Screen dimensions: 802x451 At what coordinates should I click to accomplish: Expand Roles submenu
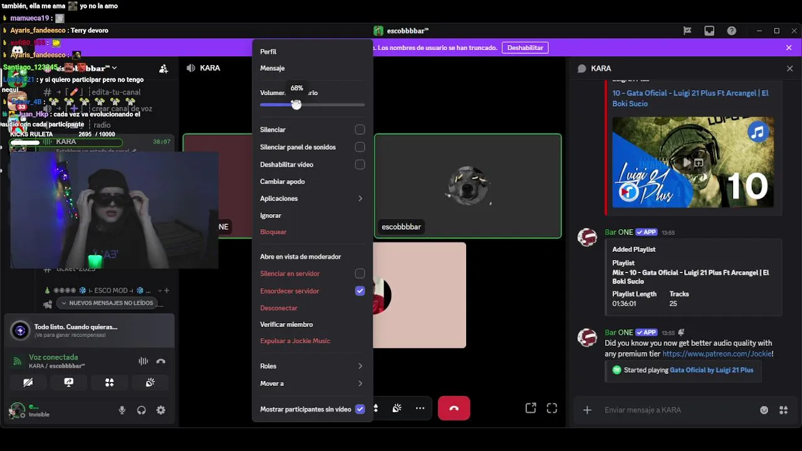click(312, 366)
